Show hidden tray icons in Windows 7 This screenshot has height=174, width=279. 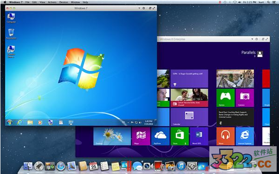[128, 123]
